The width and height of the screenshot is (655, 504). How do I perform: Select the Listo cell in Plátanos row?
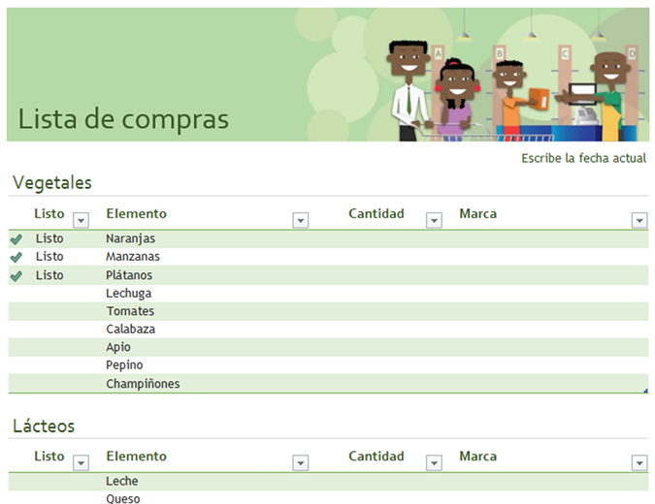49,275
